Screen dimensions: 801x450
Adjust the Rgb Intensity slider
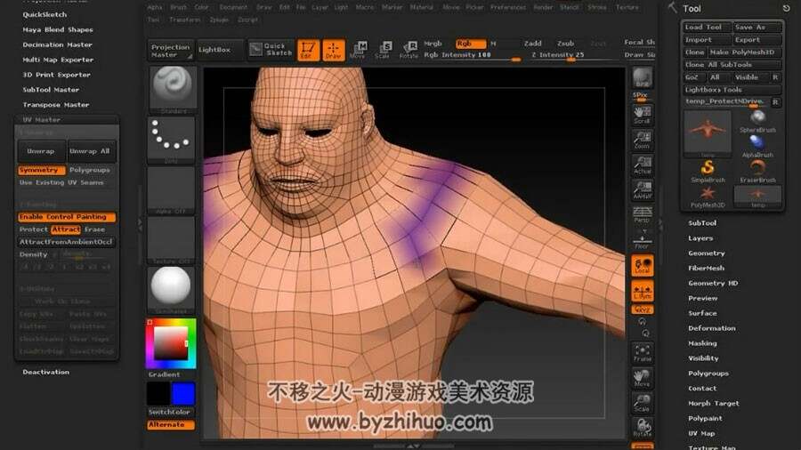(472, 55)
